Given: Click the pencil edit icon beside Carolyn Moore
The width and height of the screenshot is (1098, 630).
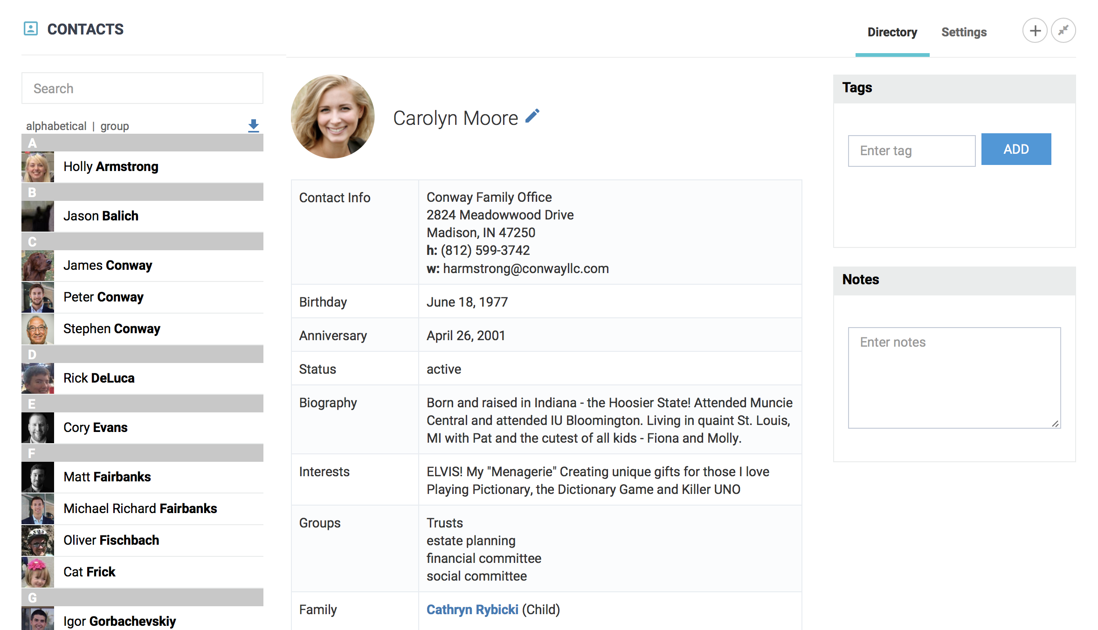Looking at the screenshot, I should pos(532,116).
